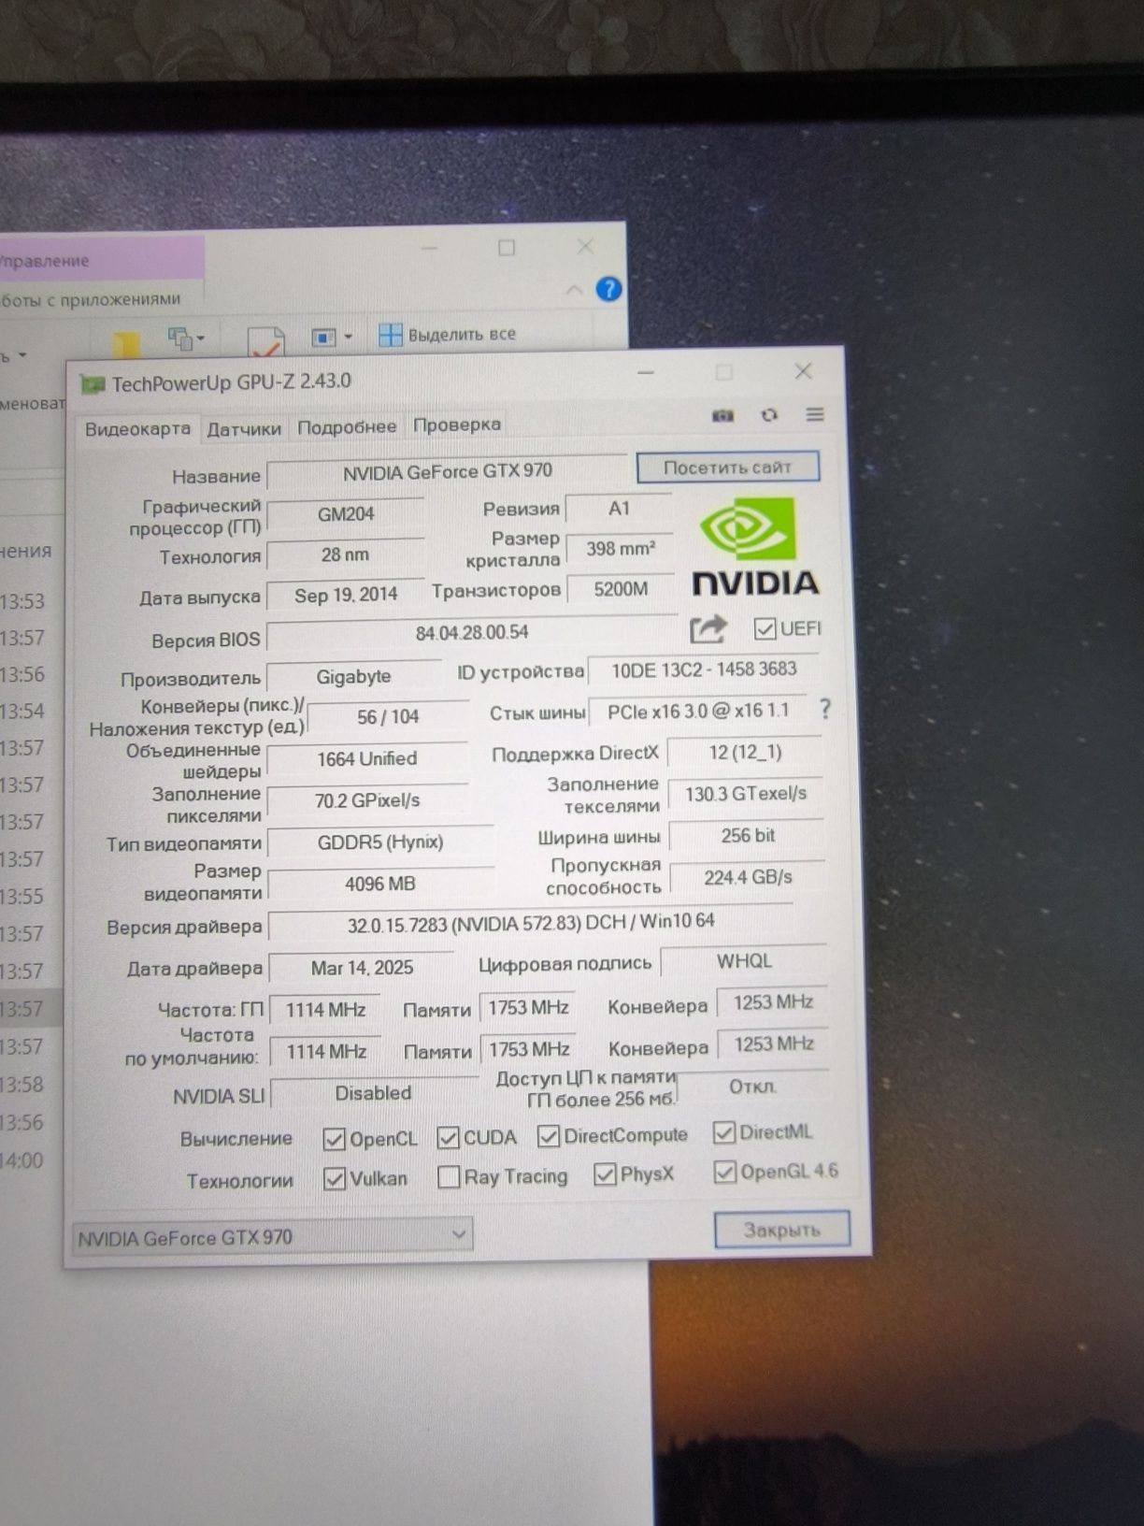
Task: Click the 'Mar 14, 2025' driver date value
Action: 362,968
